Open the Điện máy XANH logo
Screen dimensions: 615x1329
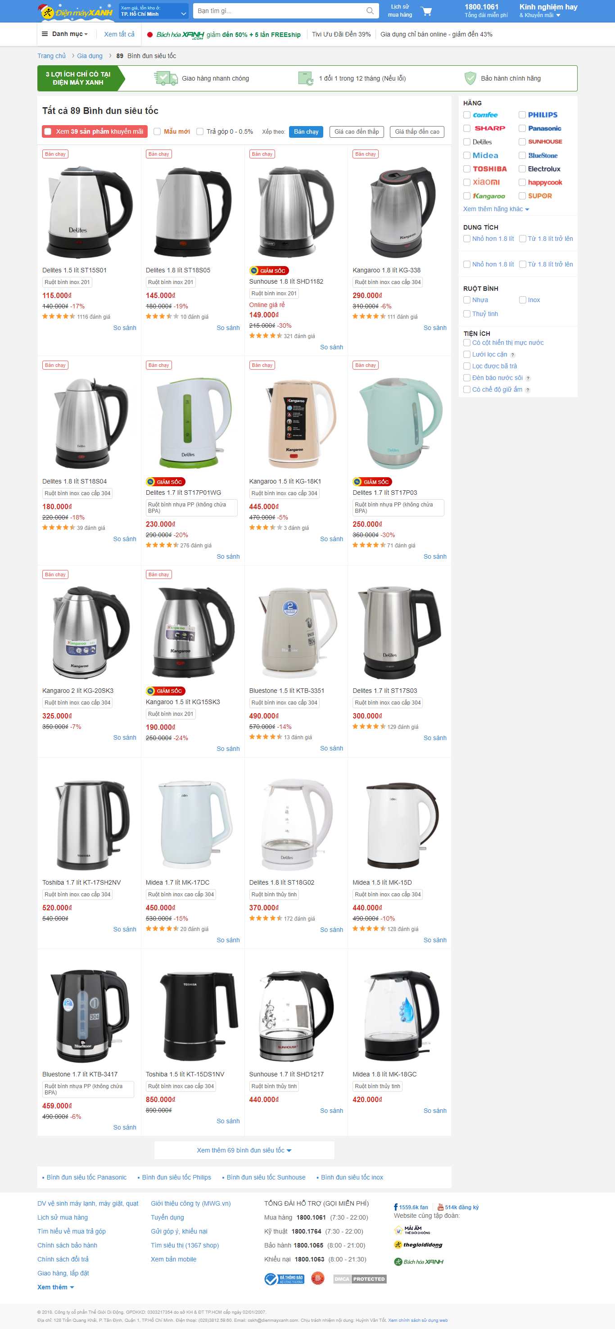point(75,11)
